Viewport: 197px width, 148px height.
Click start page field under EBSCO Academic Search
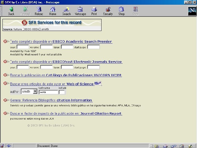(x=94, y=47)
